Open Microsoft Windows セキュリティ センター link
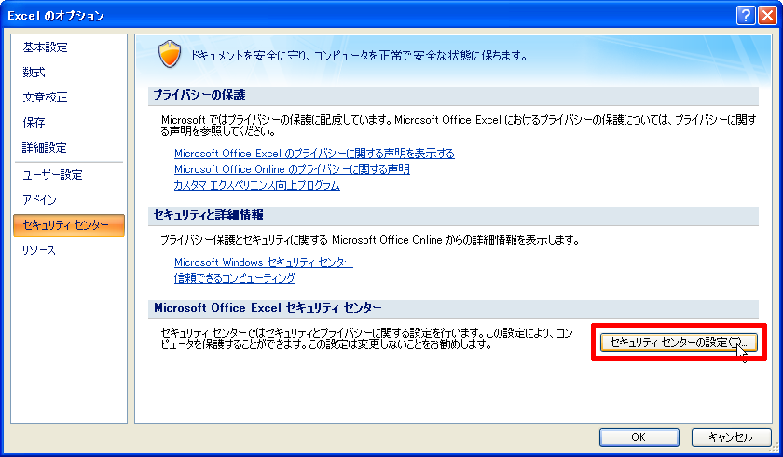 click(x=264, y=262)
